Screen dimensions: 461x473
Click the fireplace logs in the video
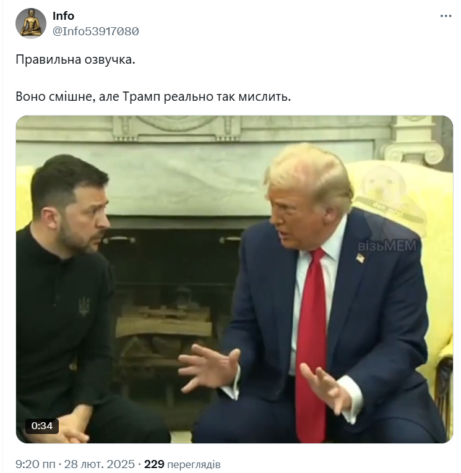(163, 323)
